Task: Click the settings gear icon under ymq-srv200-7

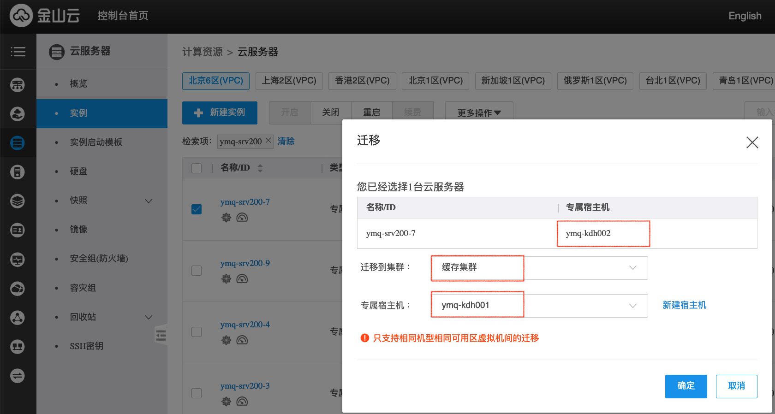Action: [x=226, y=217]
